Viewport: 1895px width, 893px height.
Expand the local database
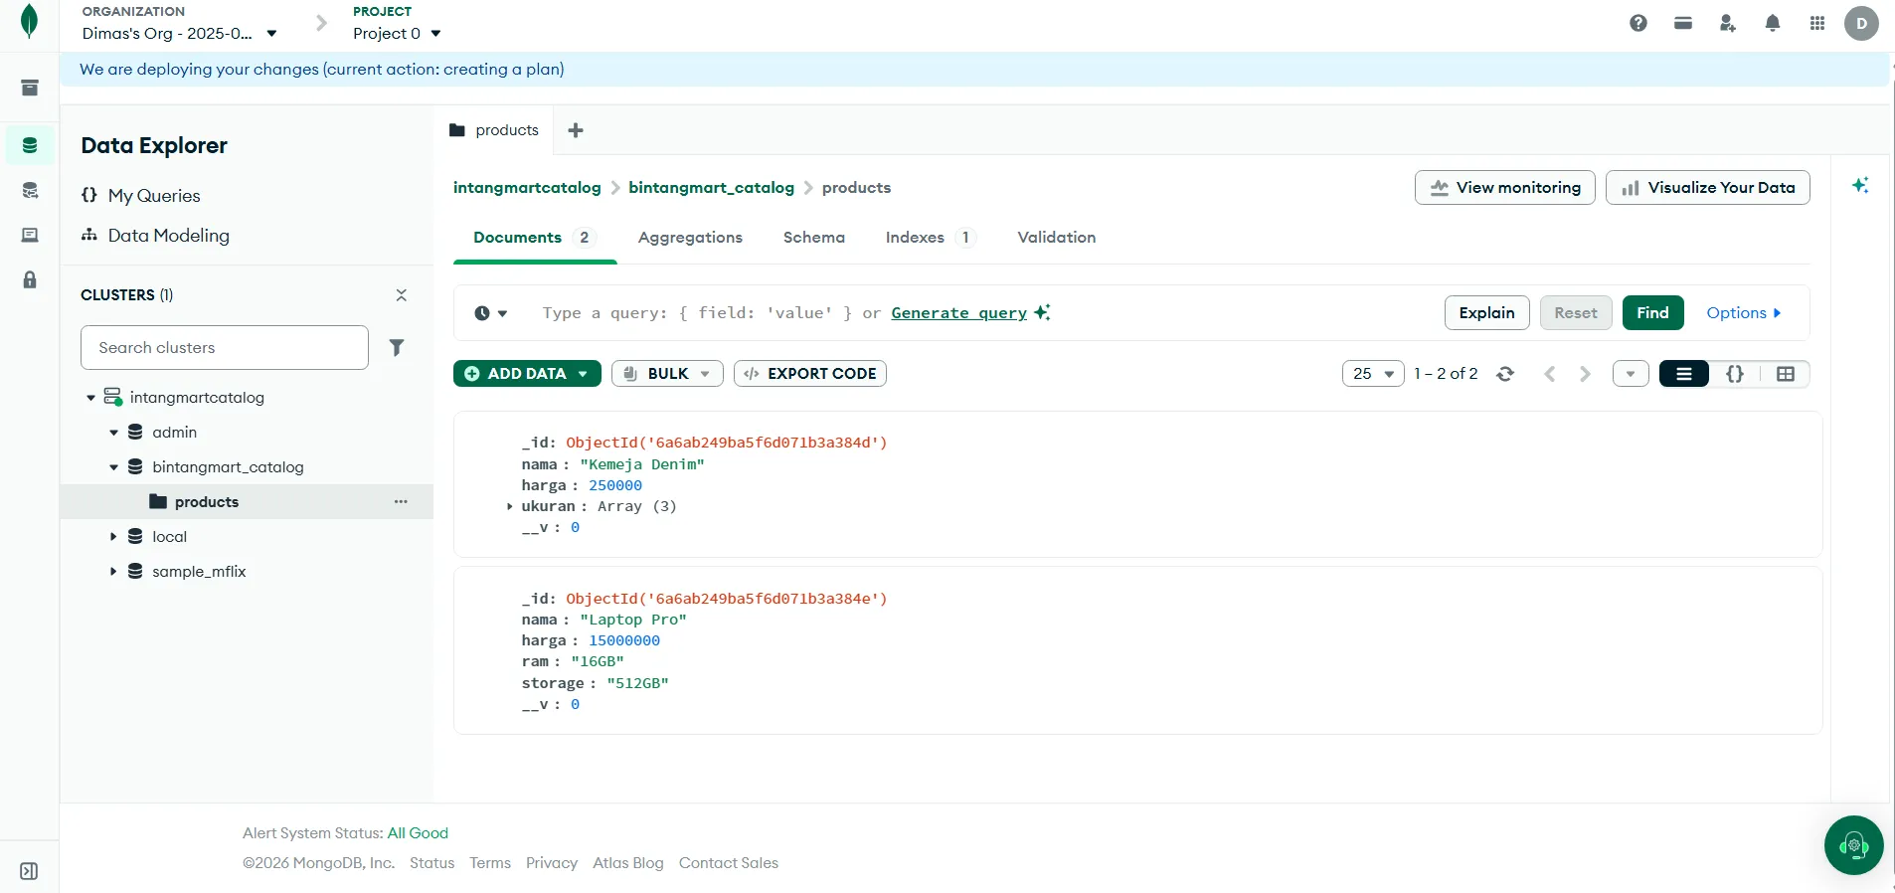coord(113,537)
